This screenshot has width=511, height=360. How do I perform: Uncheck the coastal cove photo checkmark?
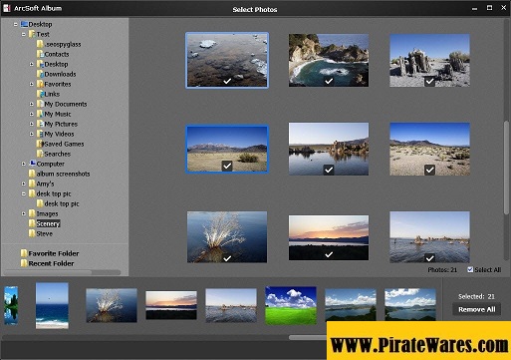(x=329, y=81)
